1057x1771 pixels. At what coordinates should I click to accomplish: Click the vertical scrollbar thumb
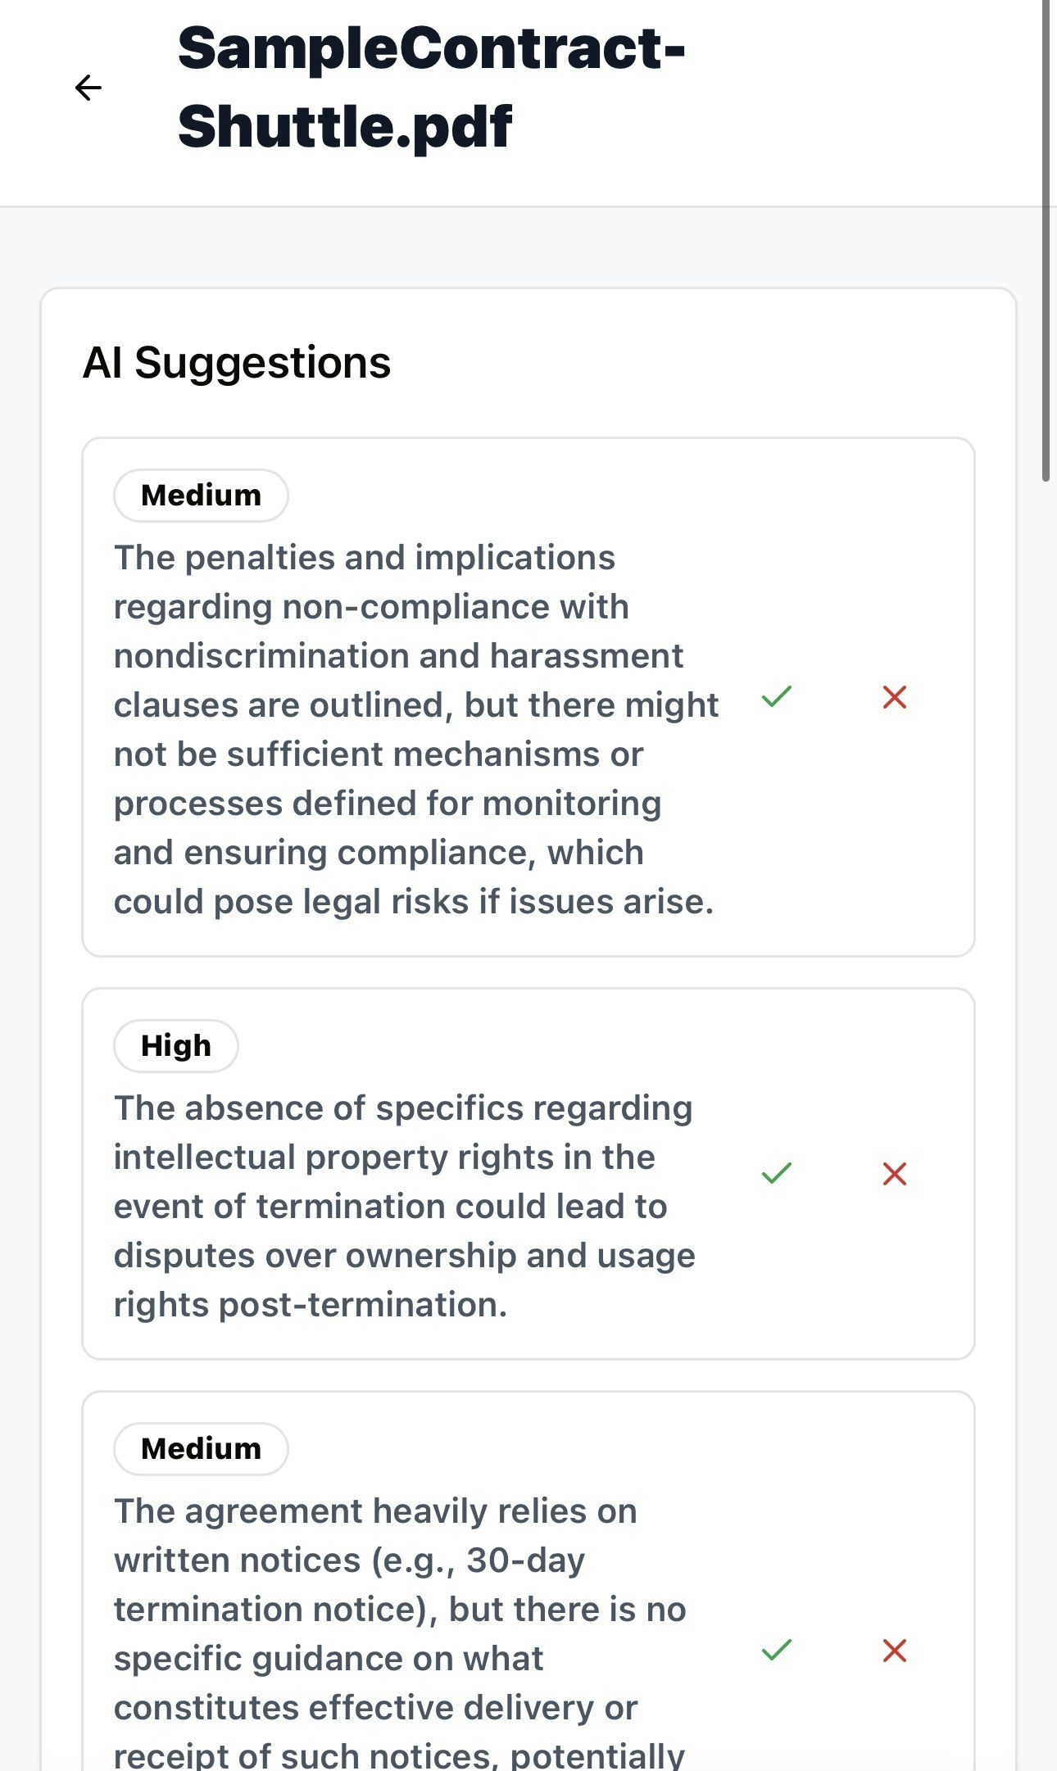point(1046,246)
